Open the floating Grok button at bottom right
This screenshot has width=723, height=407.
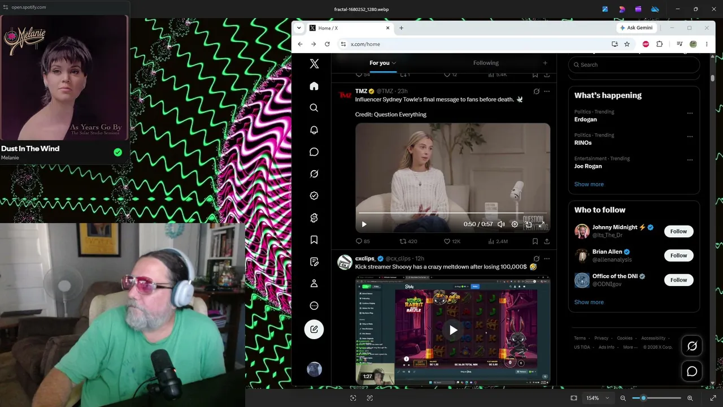coord(692,346)
